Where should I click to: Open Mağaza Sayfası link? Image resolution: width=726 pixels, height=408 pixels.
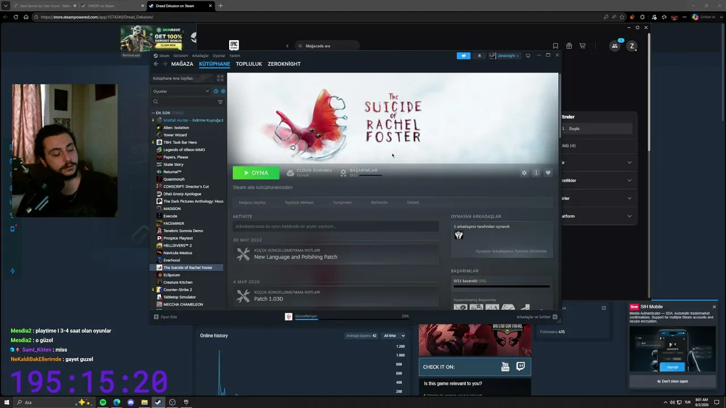(x=252, y=202)
